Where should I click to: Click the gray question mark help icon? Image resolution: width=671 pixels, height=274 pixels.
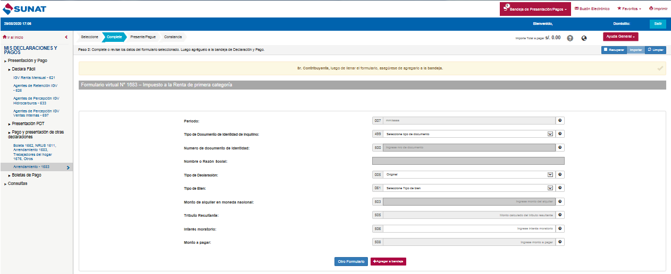pyautogui.click(x=570, y=38)
